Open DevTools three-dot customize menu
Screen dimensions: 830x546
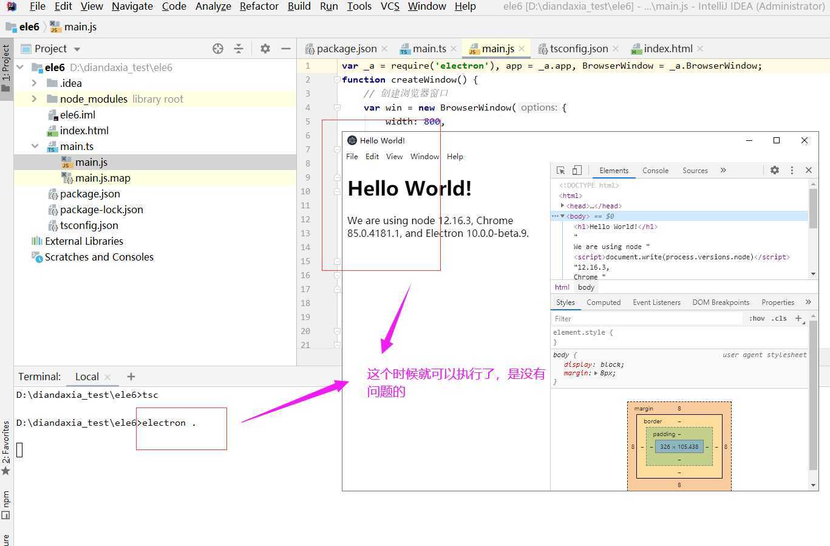tap(792, 170)
